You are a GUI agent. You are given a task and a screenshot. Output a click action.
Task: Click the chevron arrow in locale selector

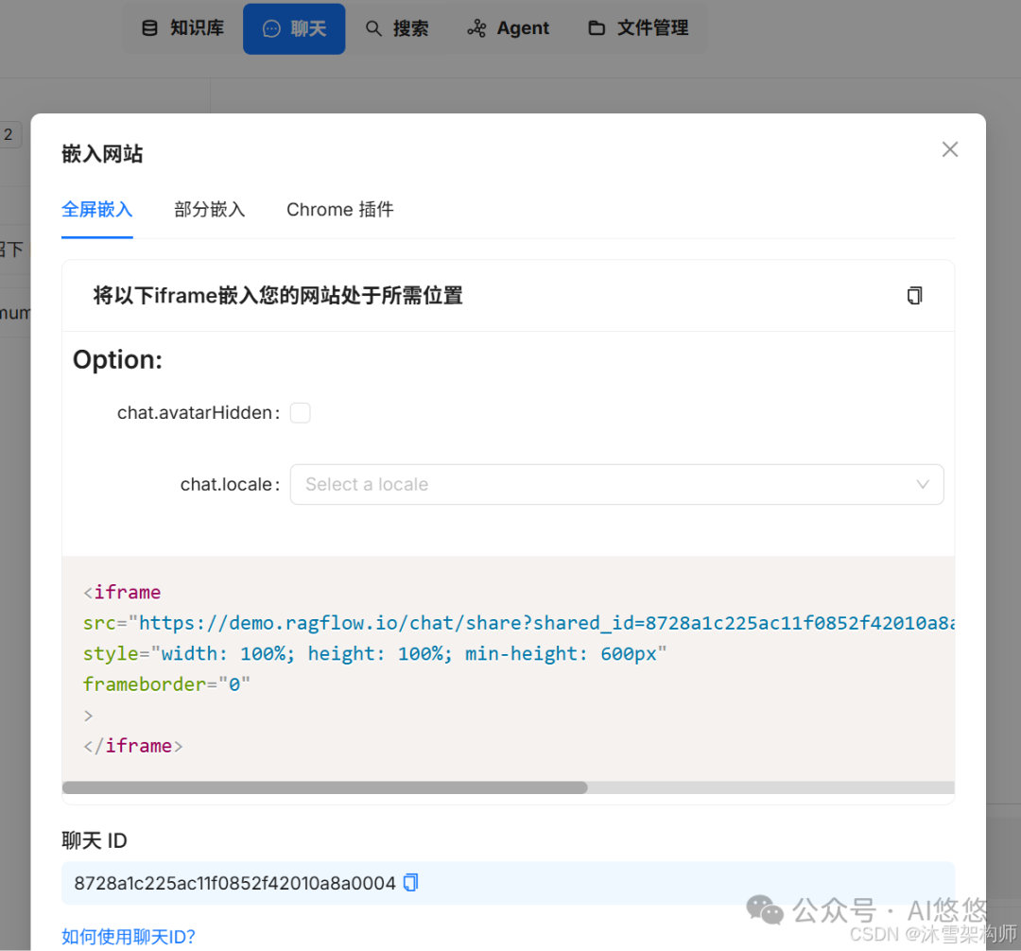(x=923, y=484)
